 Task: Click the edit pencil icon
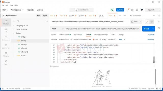point(147,22)
